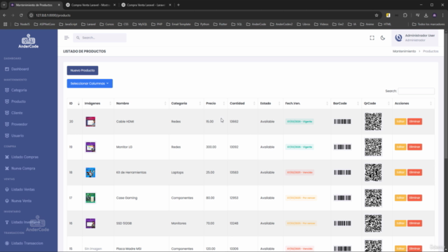Sort table by Cantidad column

(242, 104)
